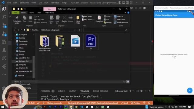Switch File Explorer to details view toggle
The image size is (194, 109).
(x=124, y=81)
